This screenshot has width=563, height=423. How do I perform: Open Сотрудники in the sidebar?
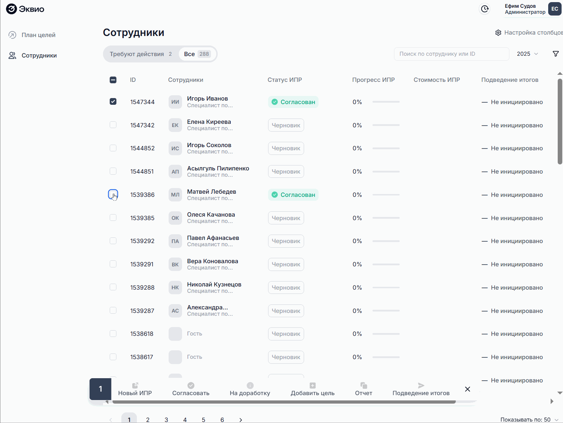[39, 55]
